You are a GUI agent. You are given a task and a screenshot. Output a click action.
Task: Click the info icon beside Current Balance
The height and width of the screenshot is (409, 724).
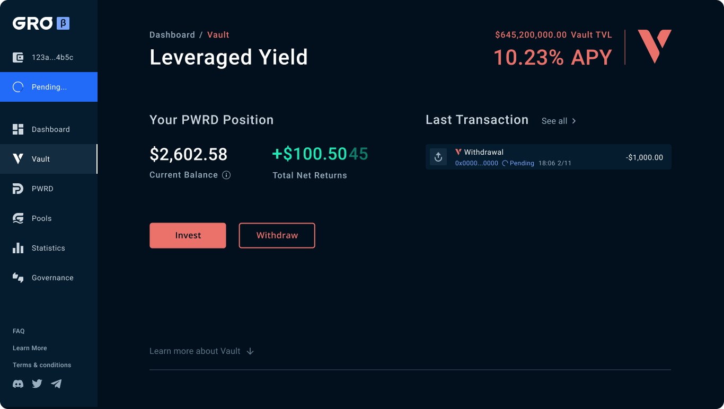pos(226,175)
